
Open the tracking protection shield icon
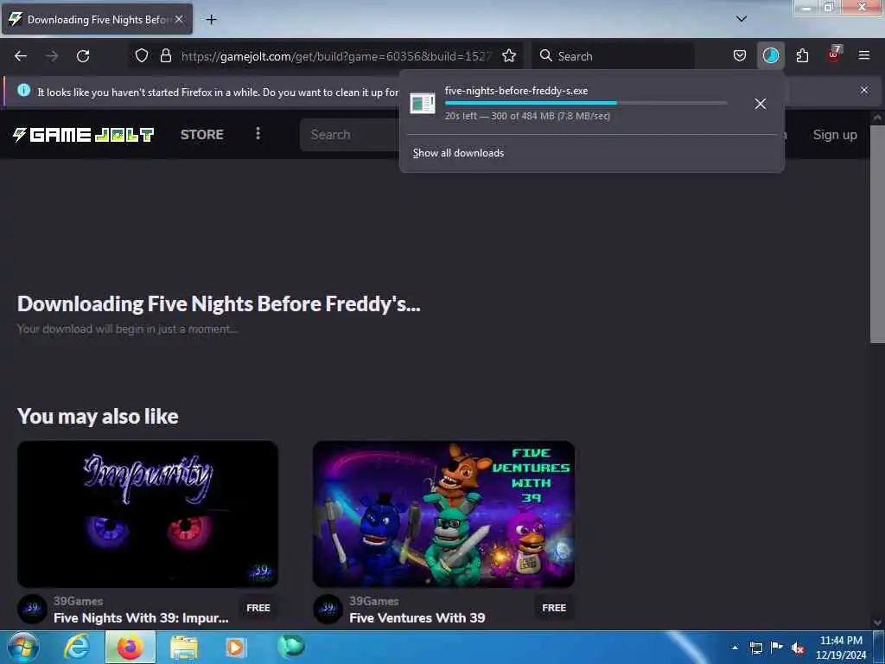[142, 55]
